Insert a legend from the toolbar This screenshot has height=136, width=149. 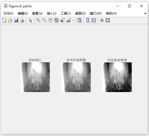pos(94,20)
